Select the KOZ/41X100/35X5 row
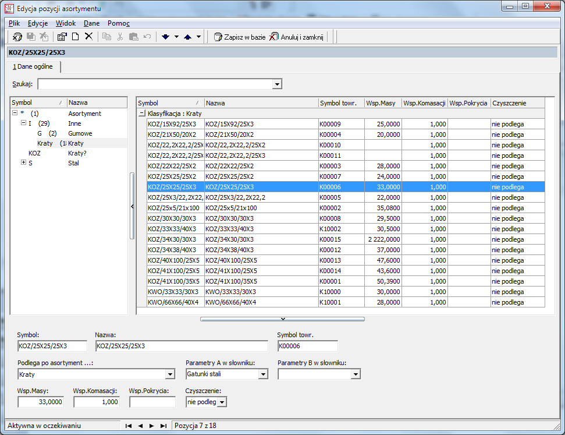 (x=346, y=281)
